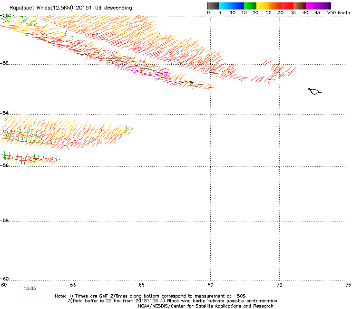Click the '60' longitude label
Viewport: 352px width, 309px height.
pyautogui.click(x=4, y=285)
